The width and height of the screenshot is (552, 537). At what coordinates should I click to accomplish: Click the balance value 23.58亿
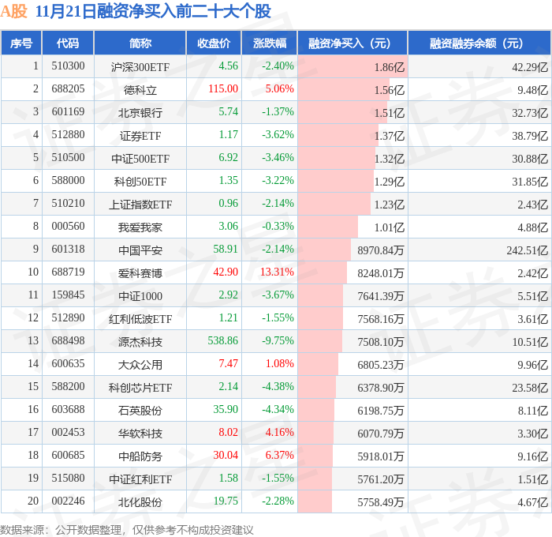tap(530, 388)
